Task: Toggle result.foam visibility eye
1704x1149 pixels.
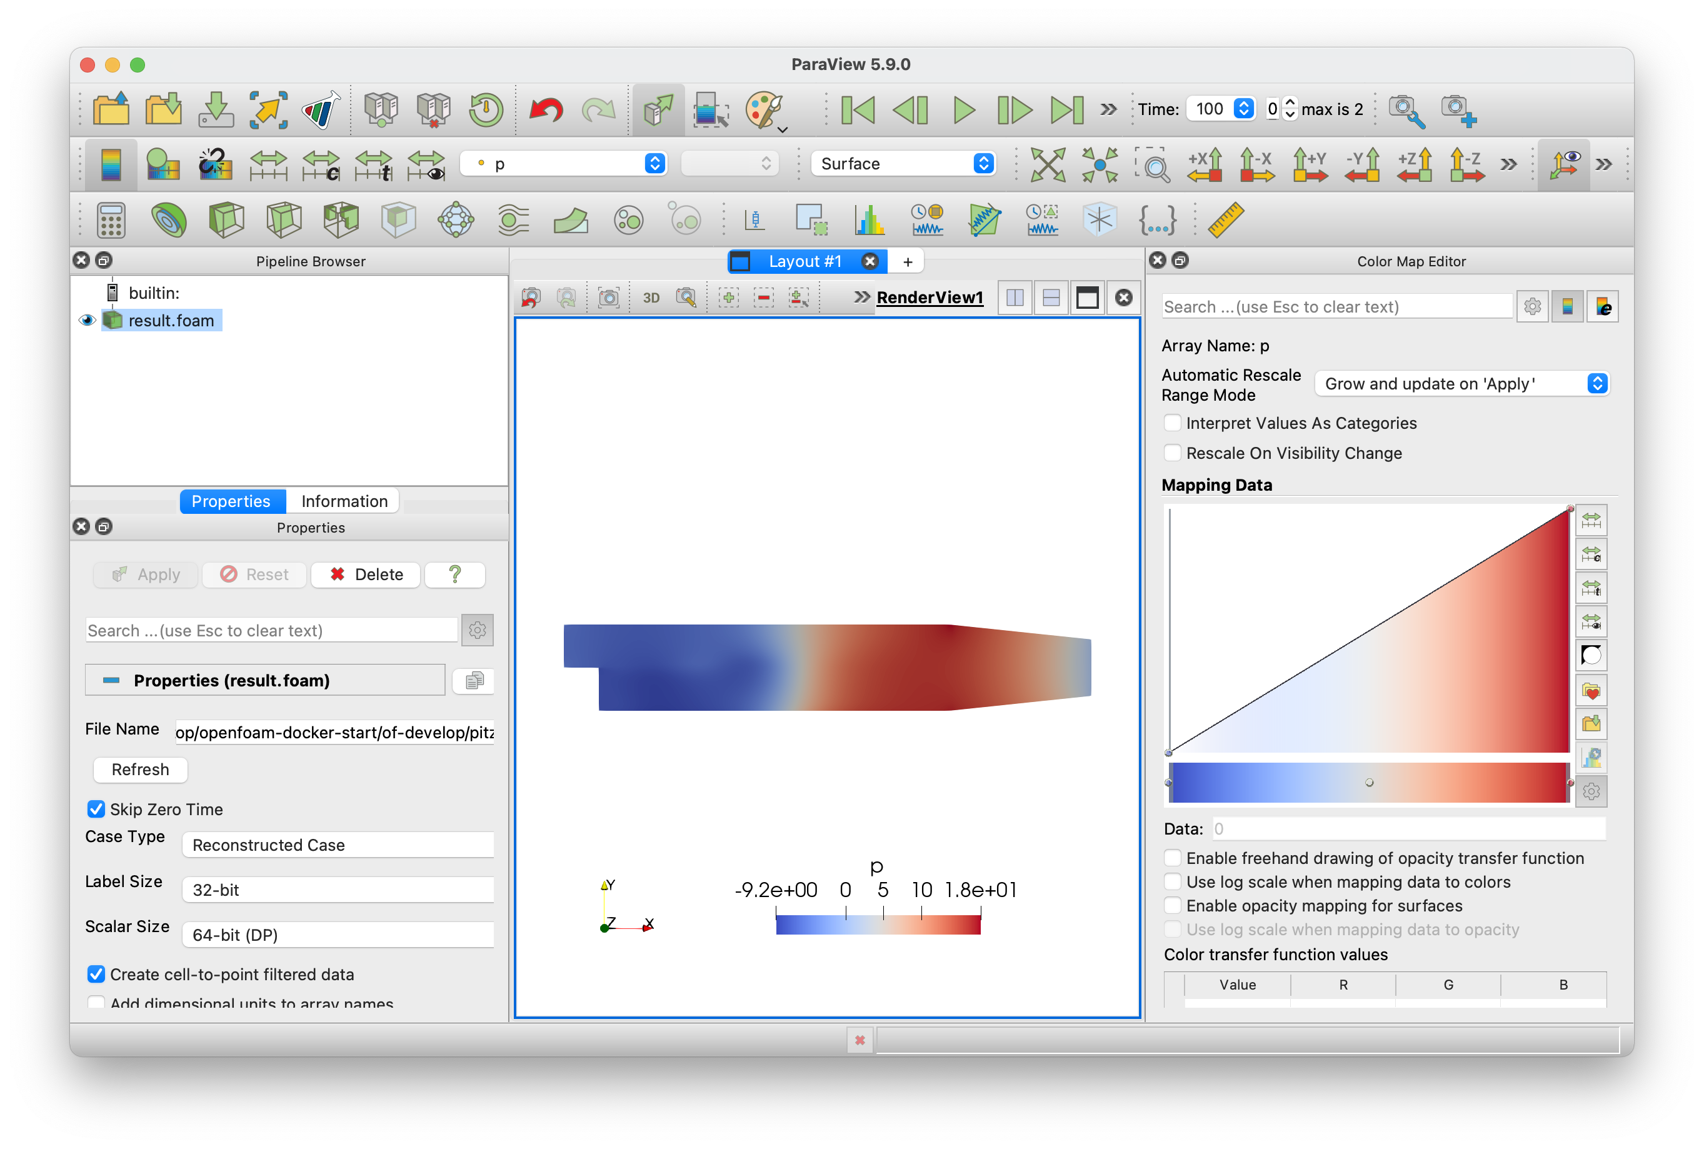Action: point(87,320)
